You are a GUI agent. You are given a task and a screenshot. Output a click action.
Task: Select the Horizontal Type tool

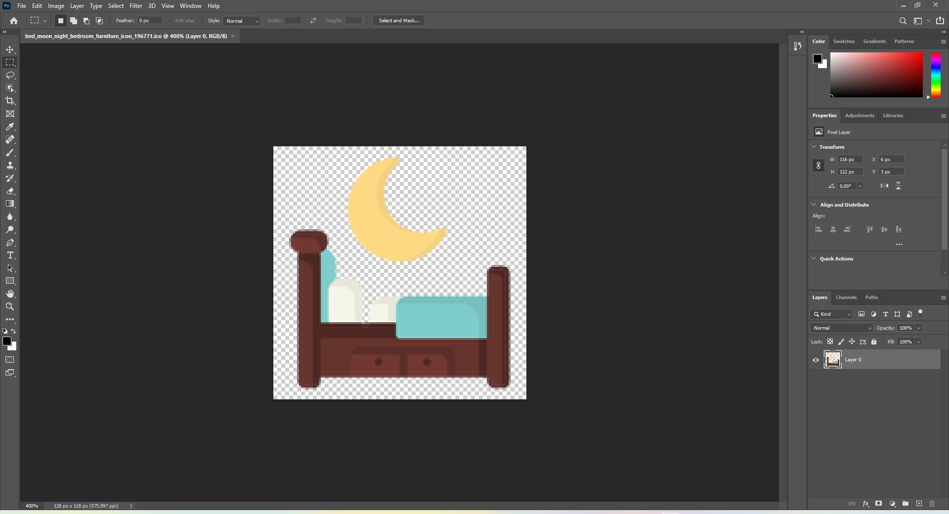point(10,255)
